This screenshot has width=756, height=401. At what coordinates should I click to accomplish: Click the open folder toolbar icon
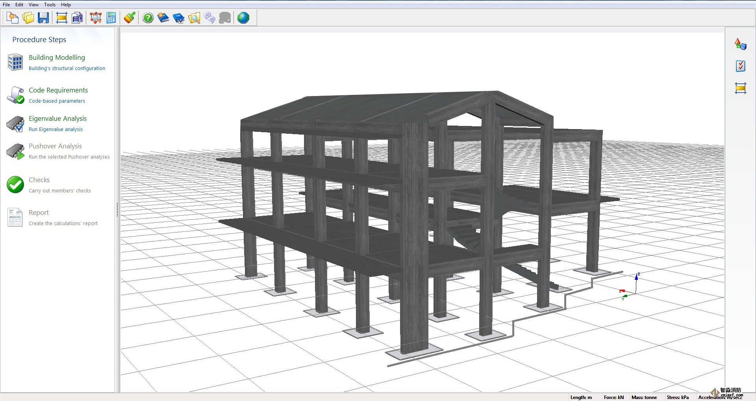(28, 18)
